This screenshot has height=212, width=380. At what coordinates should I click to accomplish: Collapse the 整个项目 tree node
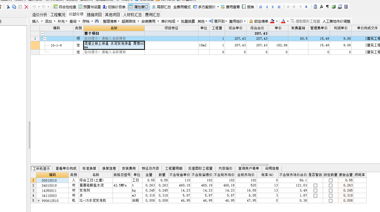coord(42,34)
